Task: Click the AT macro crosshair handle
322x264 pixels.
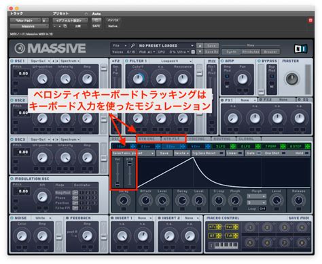Action: [x=219, y=236]
